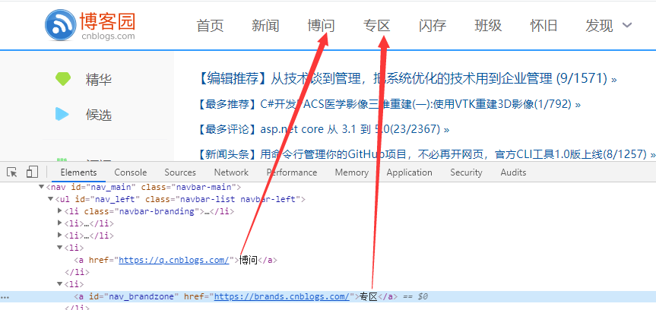
Task: Open the 发现 dropdown menu
Action: [x=608, y=25]
